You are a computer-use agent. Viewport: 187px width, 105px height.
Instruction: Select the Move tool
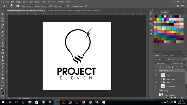pyautogui.click(x=3, y=14)
